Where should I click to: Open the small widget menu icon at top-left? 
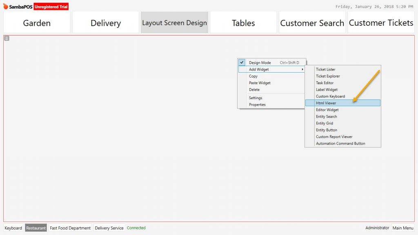pyautogui.click(x=7, y=38)
